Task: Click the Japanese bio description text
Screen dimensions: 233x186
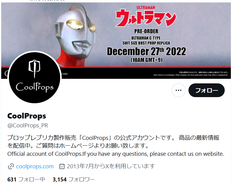Action: [x=113, y=142]
